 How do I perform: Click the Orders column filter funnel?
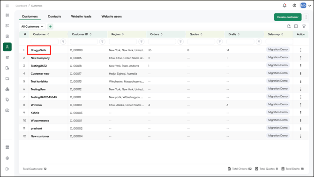[x=180, y=41]
